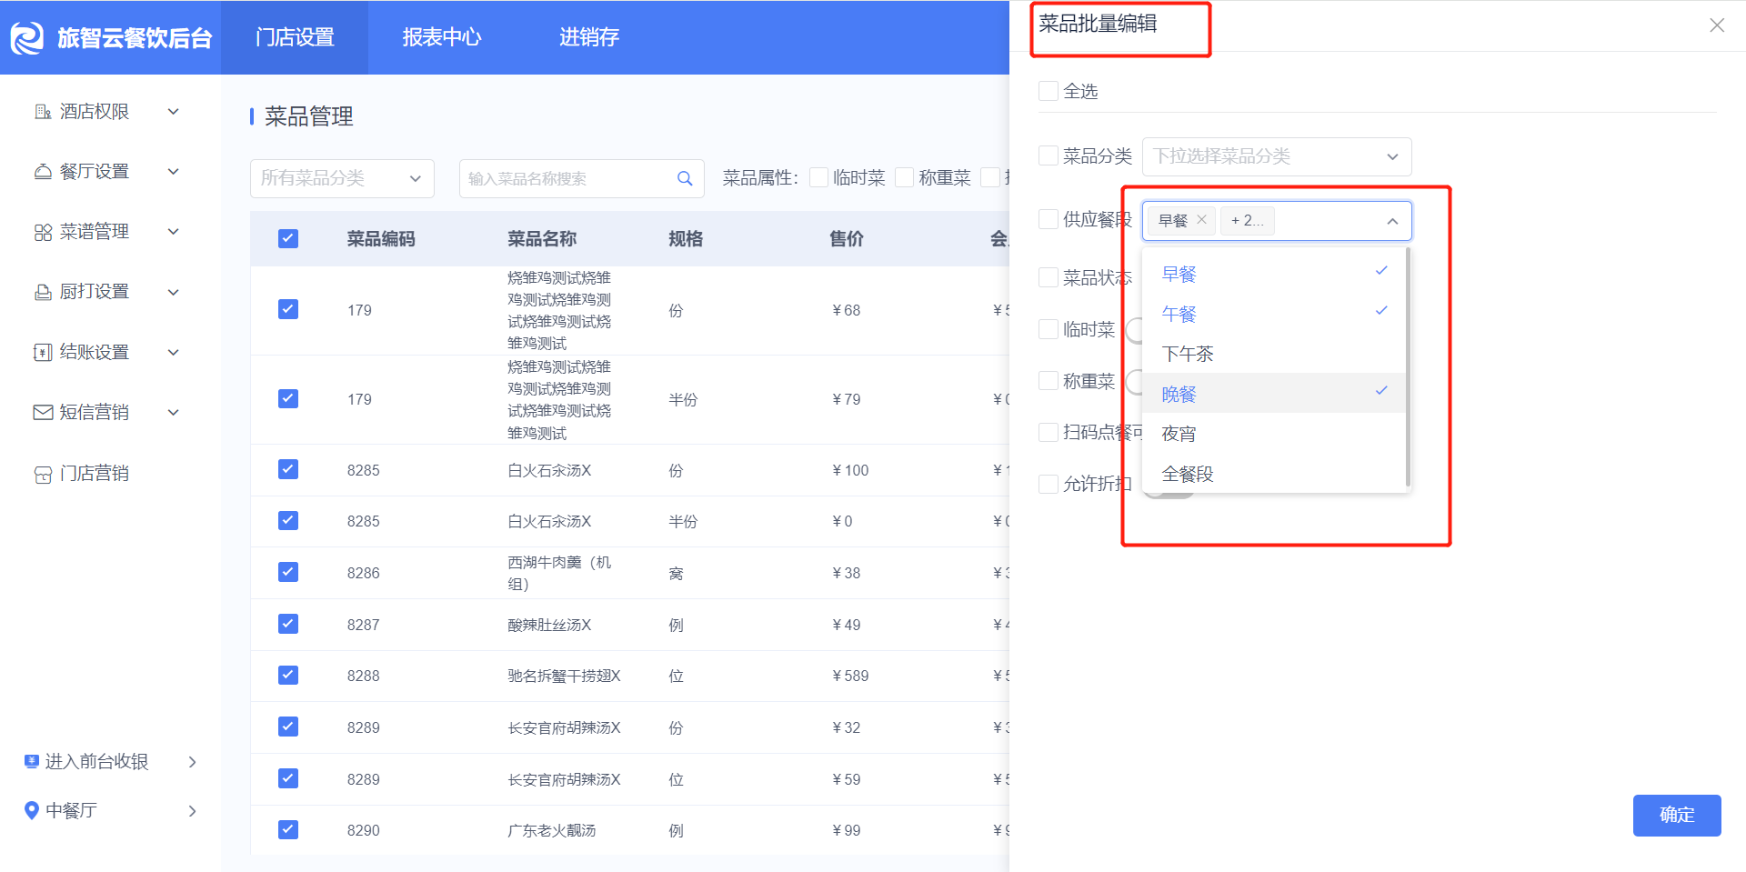This screenshot has height=872, width=1746.
Task: Tick the 菜品状态 checkbox
Action: [1049, 277]
